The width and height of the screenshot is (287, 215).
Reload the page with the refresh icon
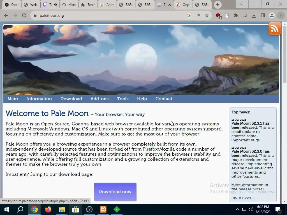(x=24, y=16)
